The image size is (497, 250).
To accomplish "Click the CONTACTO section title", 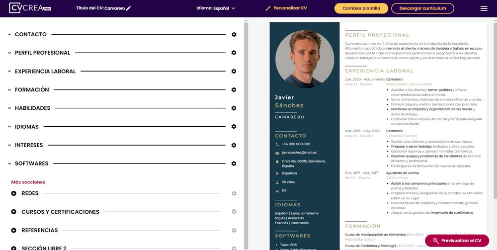I will [x=31, y=34].
